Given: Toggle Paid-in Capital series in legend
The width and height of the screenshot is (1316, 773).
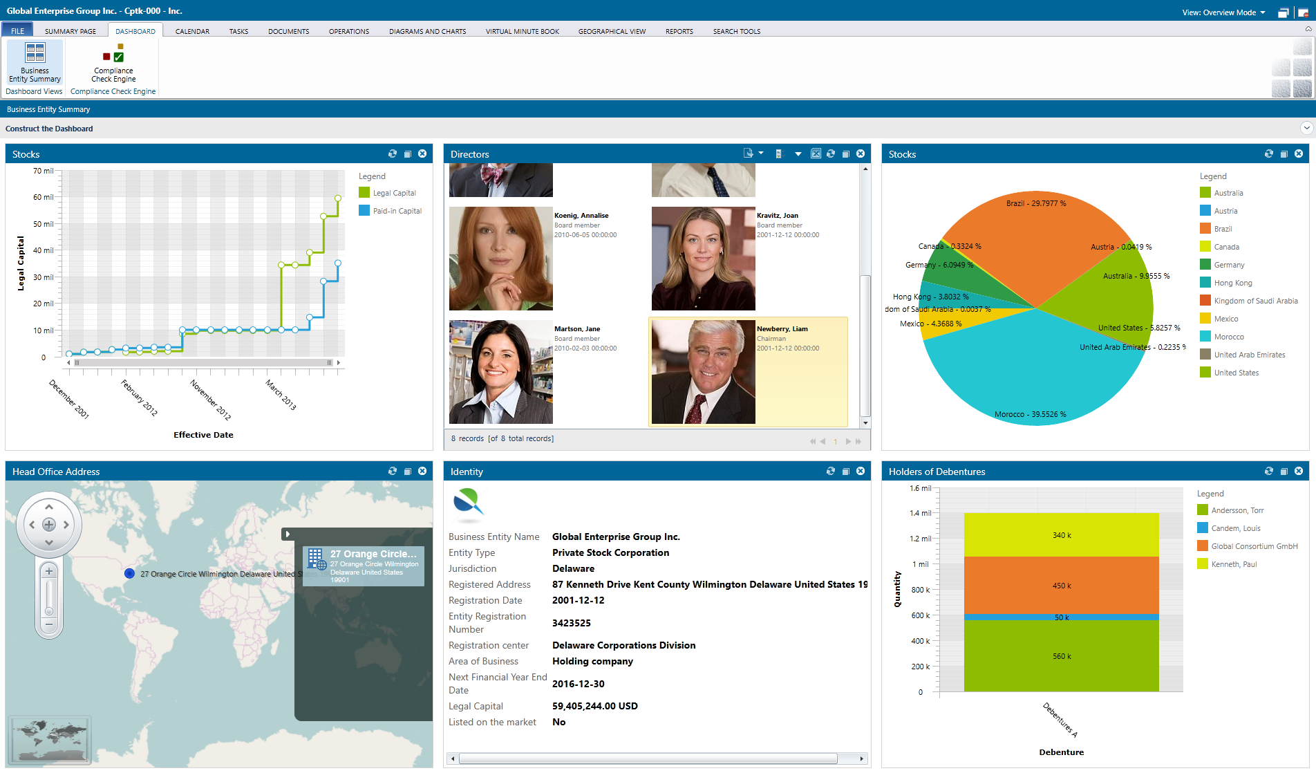Looking at the screenshot, I should (391, 211).
